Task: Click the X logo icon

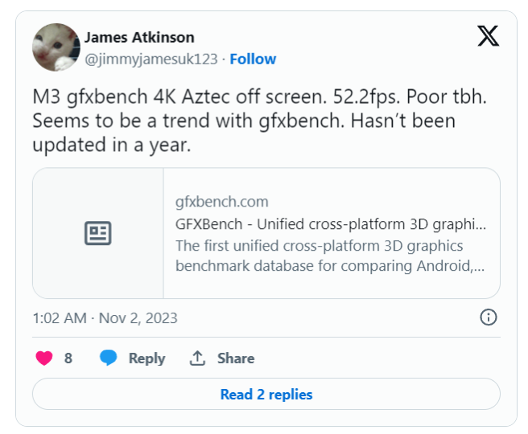Action: (x=488, y=36)
